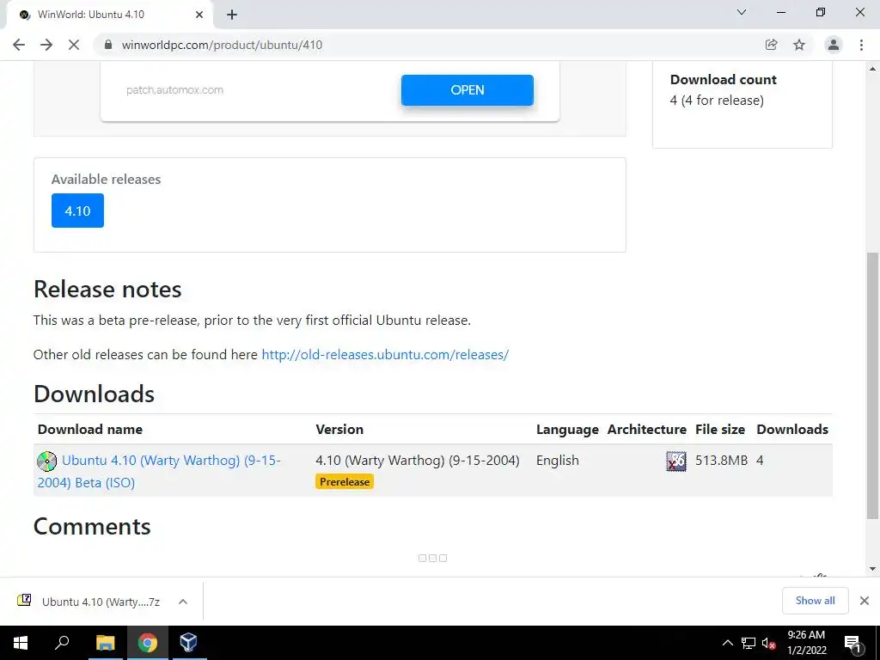880x660 pixels.
Task: Click the Architecture column header
Action: click(646, 430)
